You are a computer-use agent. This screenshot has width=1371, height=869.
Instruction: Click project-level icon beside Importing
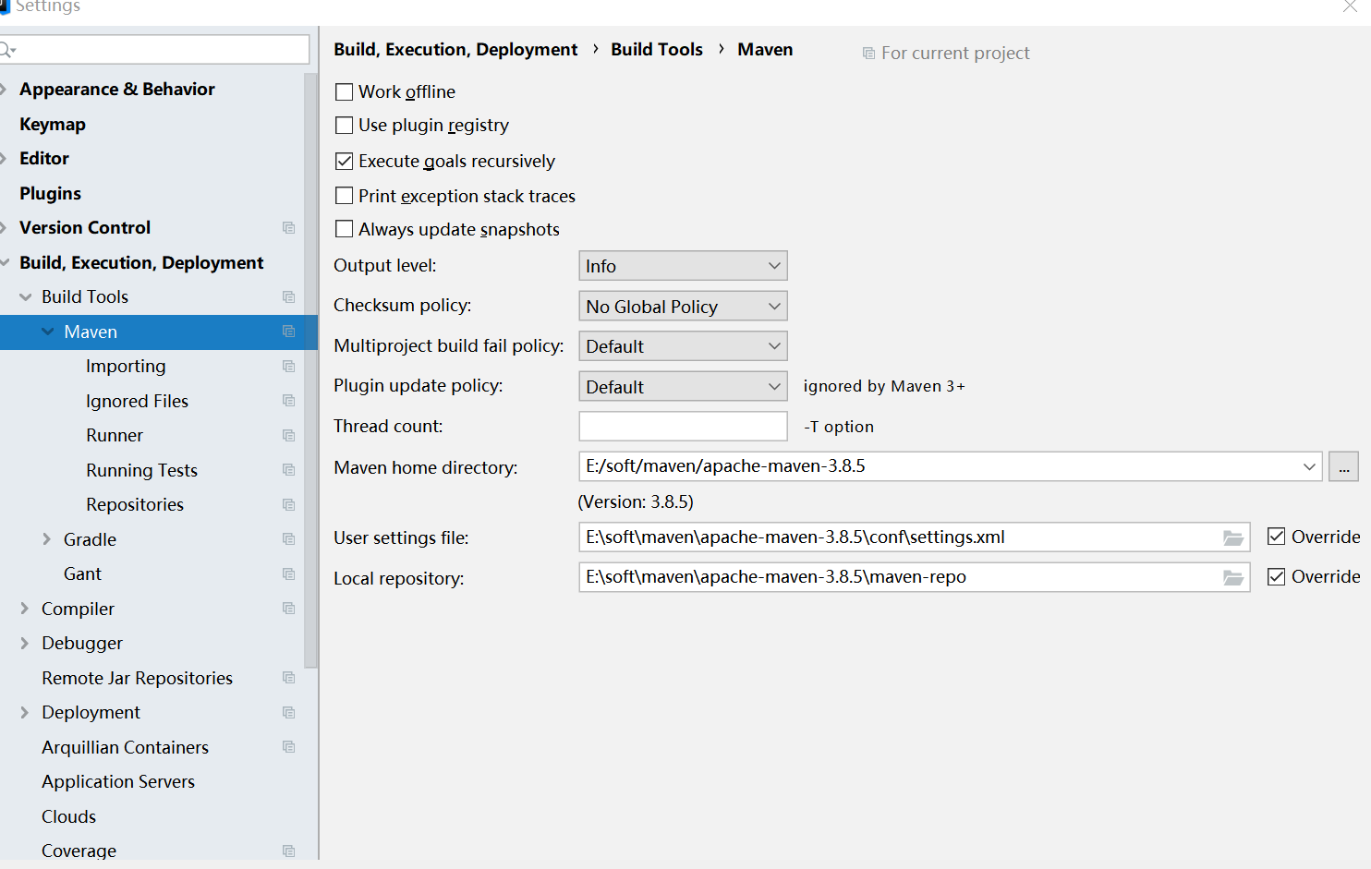(x=288, y=367)
